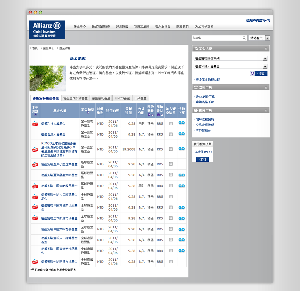
Task: Click GO for 全球股票型 德盛安聯中國東協新世紀基金
Action: (x=182, y=208)
